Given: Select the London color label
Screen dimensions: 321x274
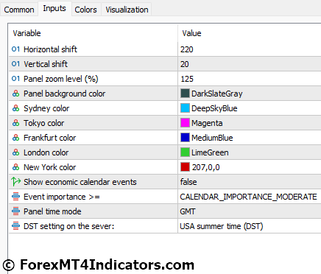Looking at the screenshot, I should pyautogui.click(x=46, y=152).
